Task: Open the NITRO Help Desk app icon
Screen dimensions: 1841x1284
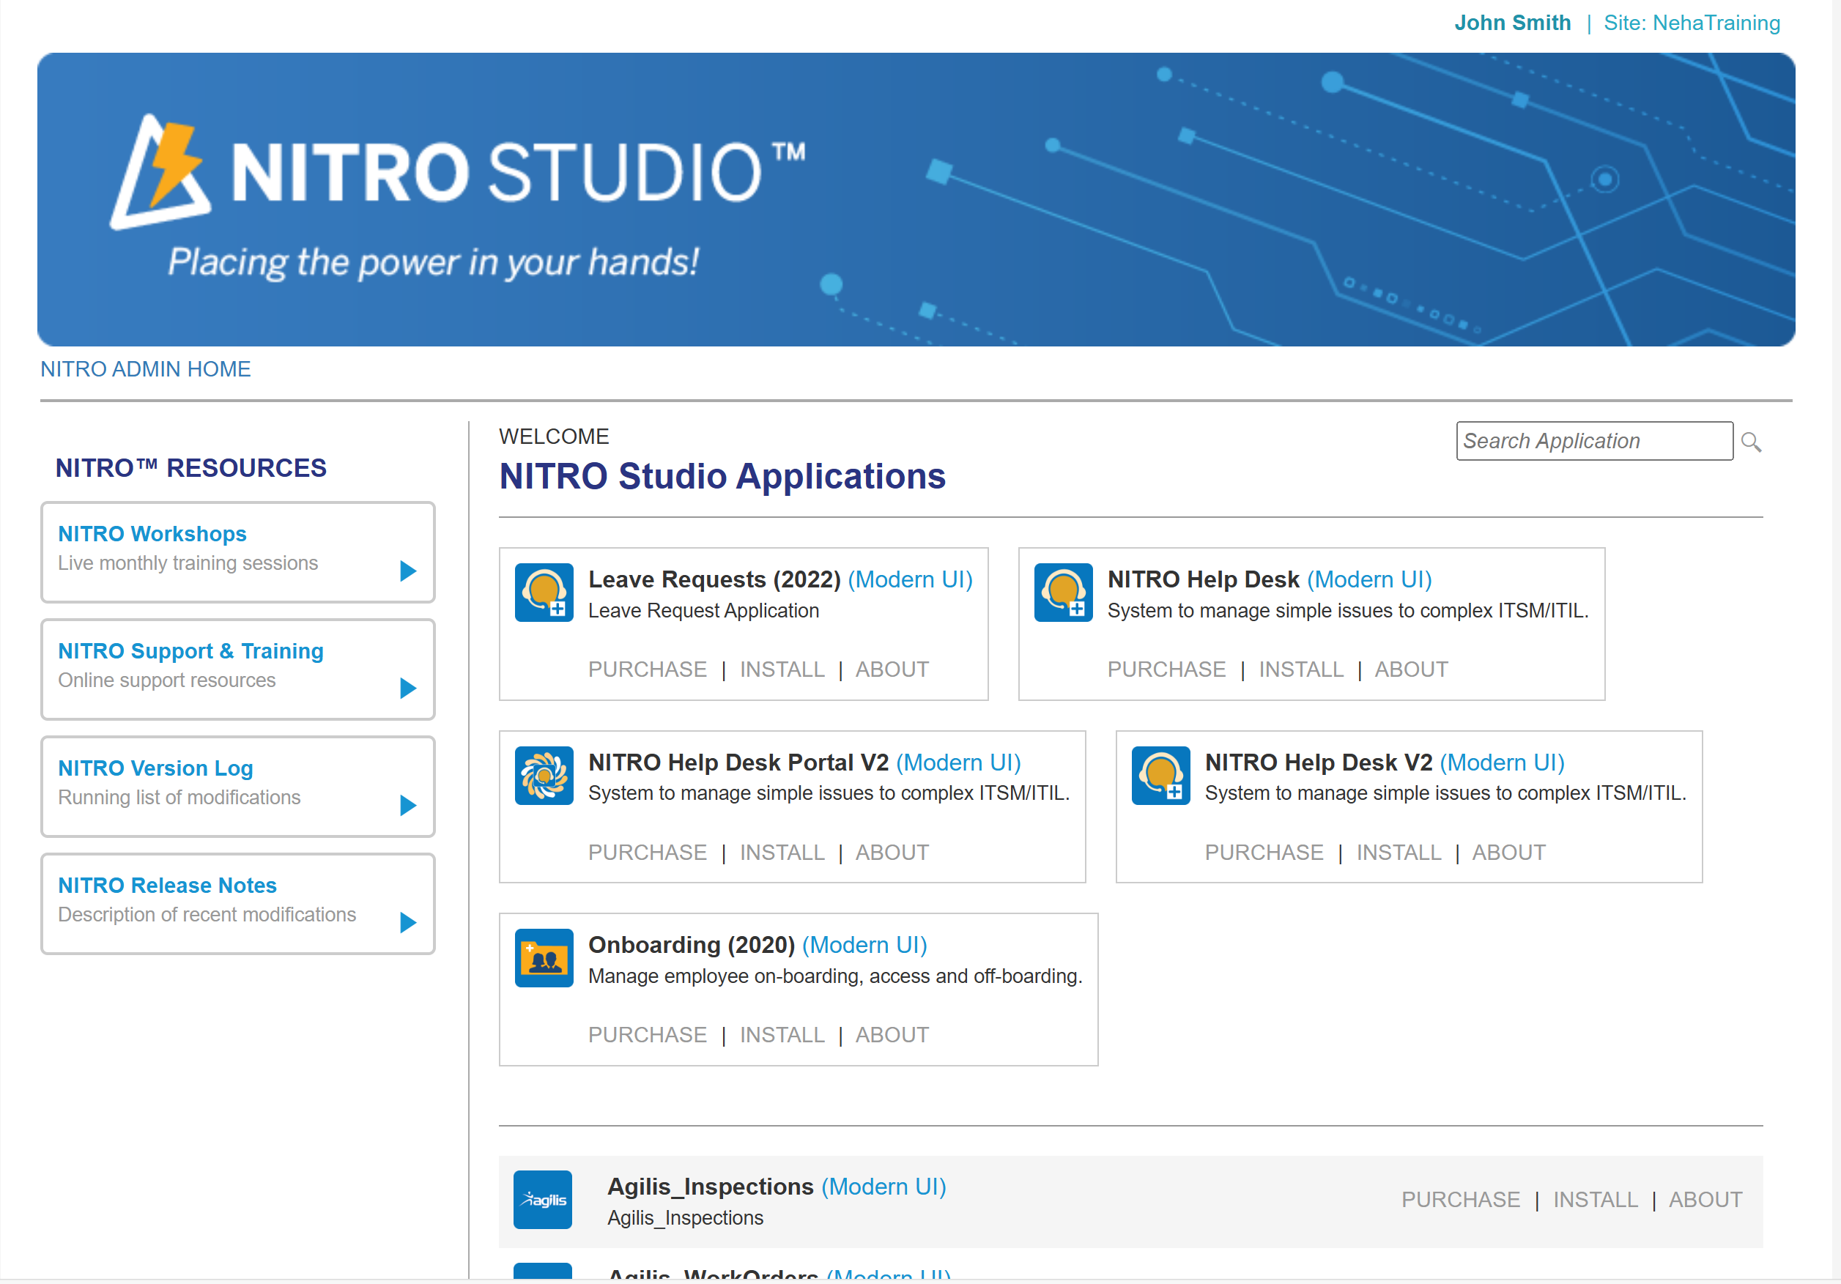Action: point(1063,593)
